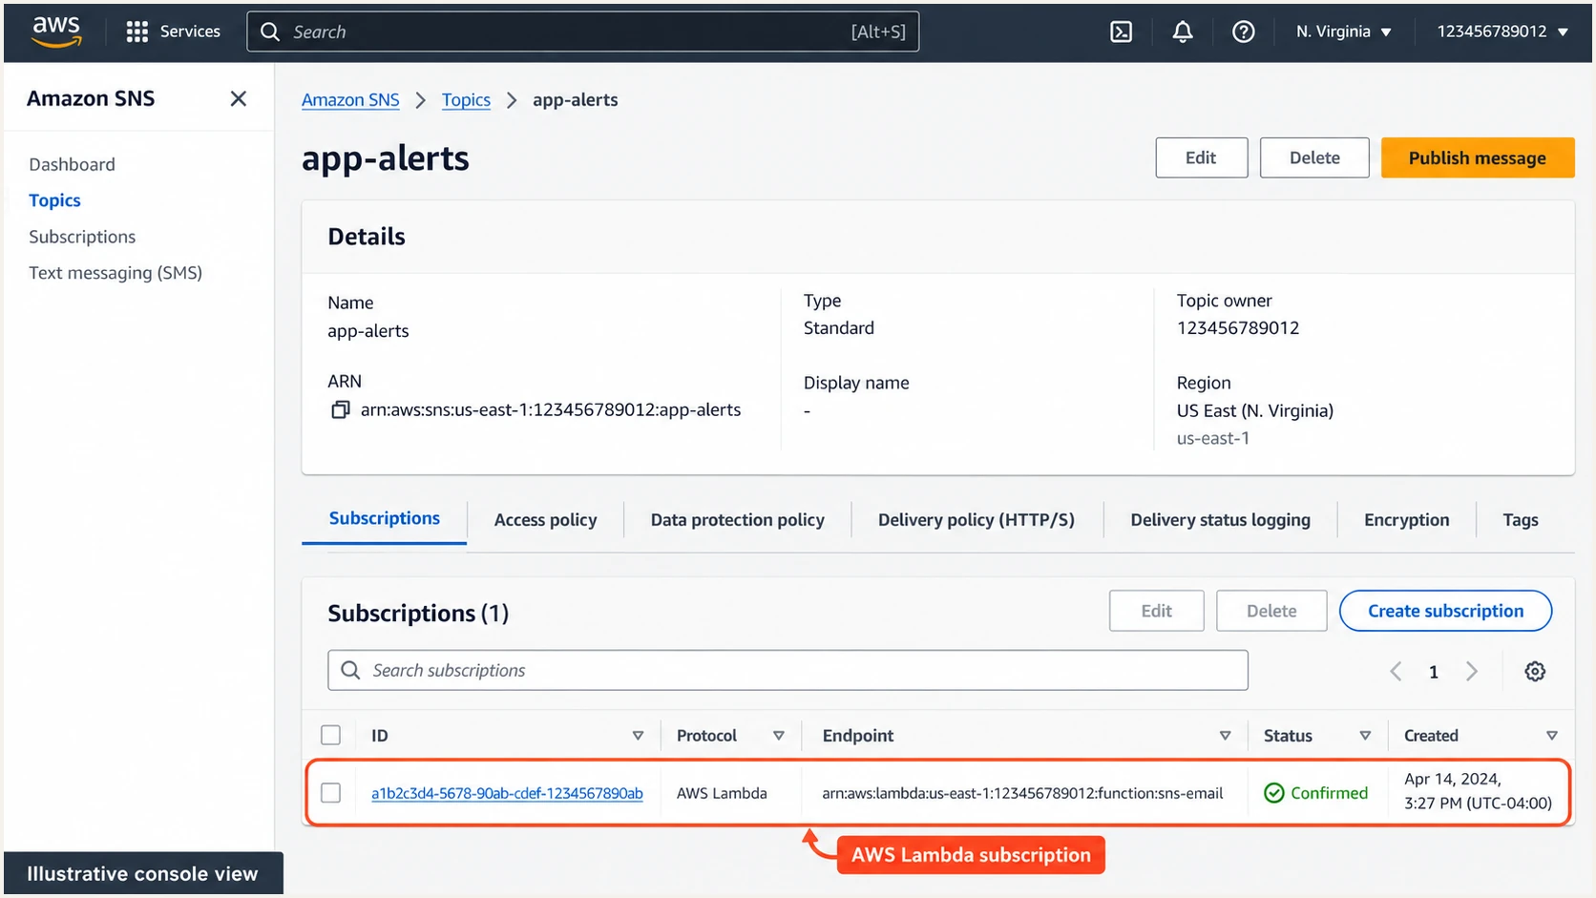Open the notifications bell
Screen dimensions: 1596x898
(x=1183, y=31)
